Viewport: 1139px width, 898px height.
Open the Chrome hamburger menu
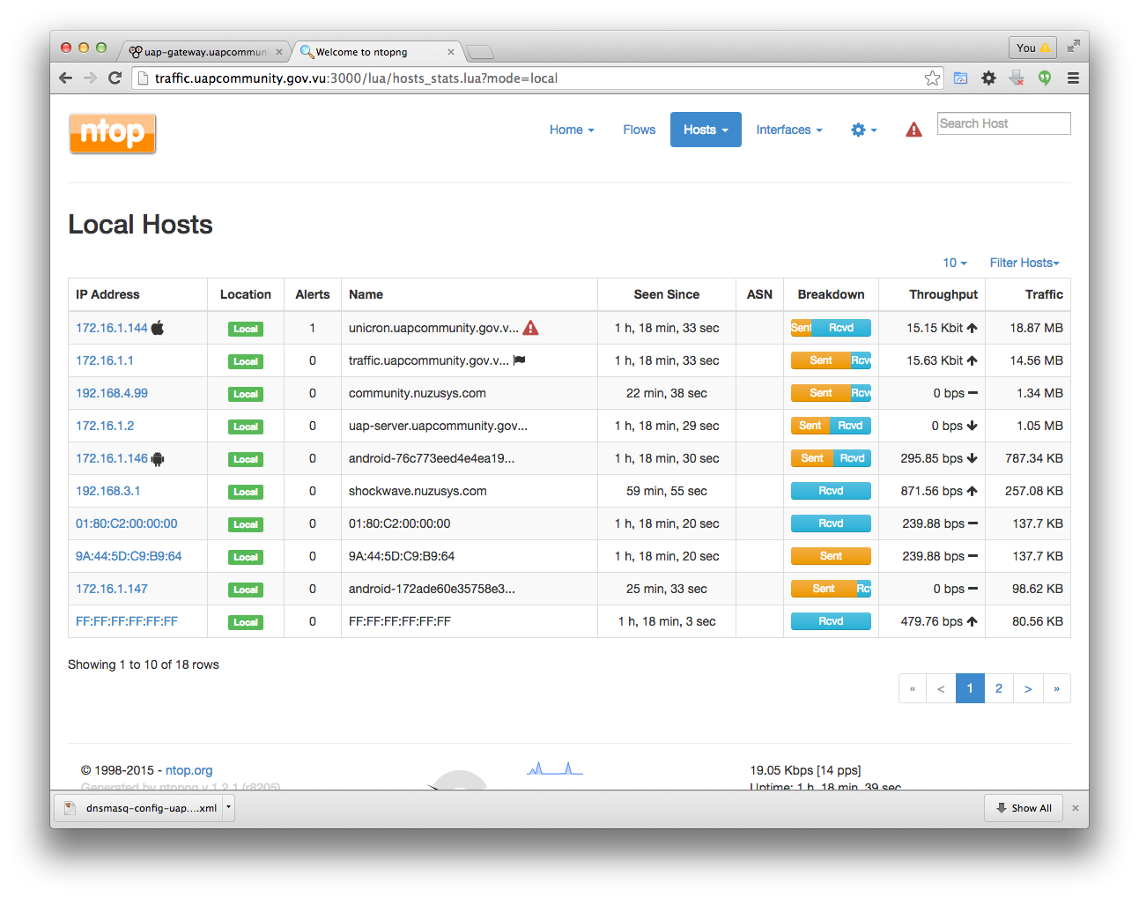pyautogui.click(x=1073, y=78)
